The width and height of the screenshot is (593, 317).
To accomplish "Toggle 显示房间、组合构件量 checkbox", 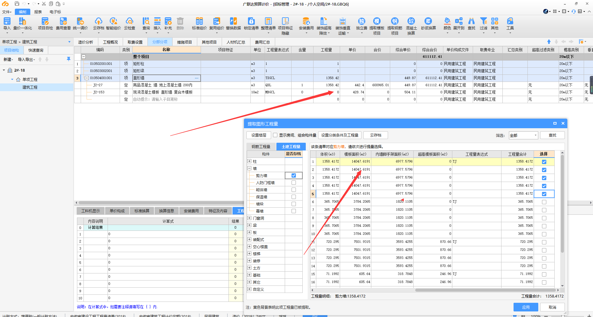I will coord(275,135).
